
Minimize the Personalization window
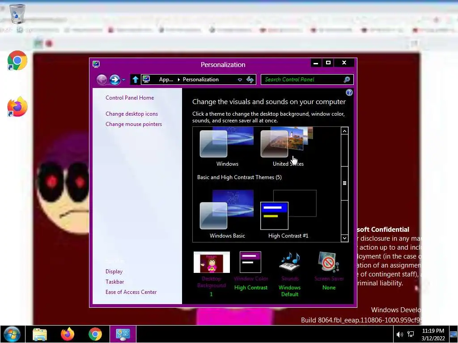pyautogui.click(x=316, y=63)
